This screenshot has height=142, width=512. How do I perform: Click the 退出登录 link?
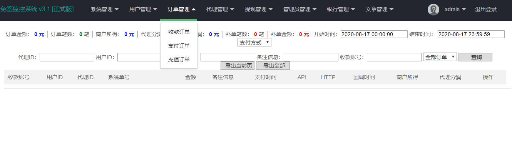pos(486,10)
